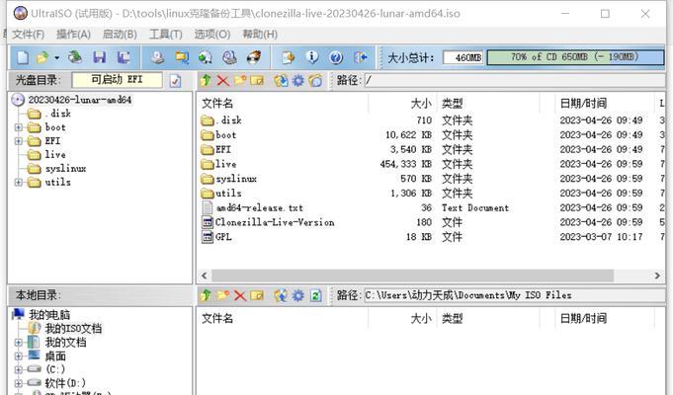Click the Make CD image icon
The height and width of the screenshot is (395, 673).
[x=157, y=57]
